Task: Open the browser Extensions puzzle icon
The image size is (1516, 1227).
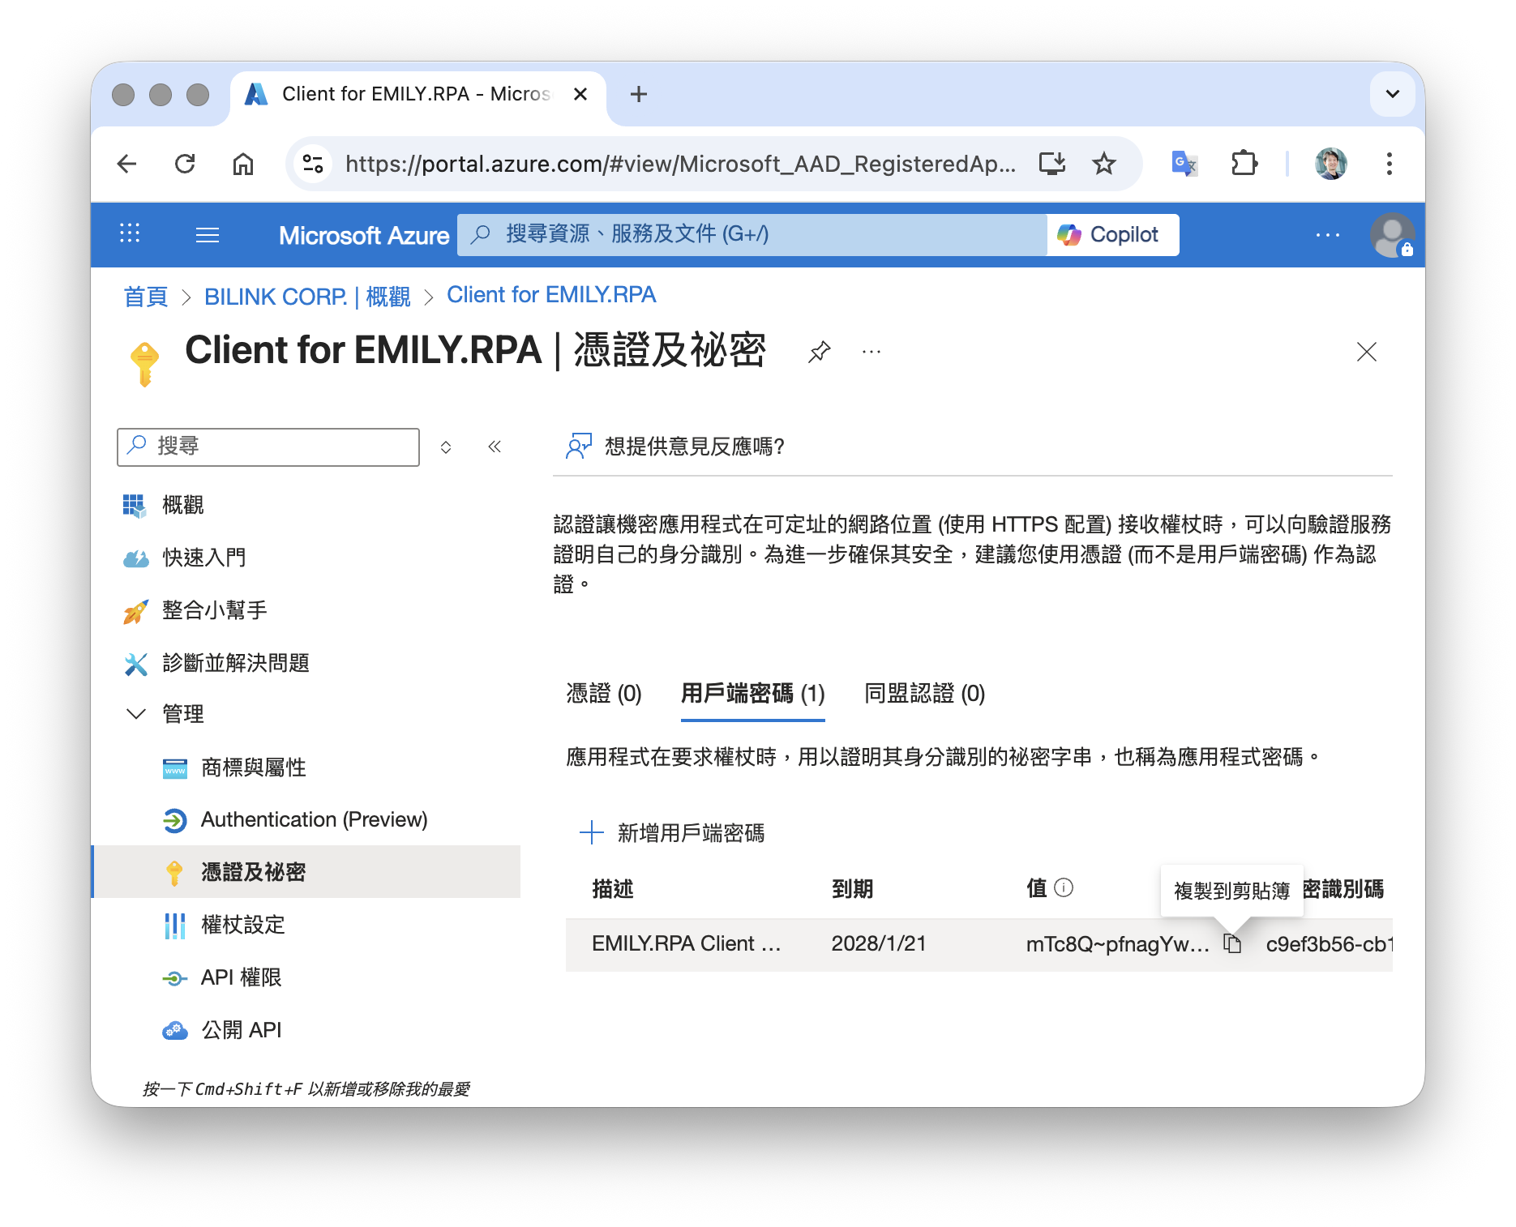Action: [x=1244, y=164]
